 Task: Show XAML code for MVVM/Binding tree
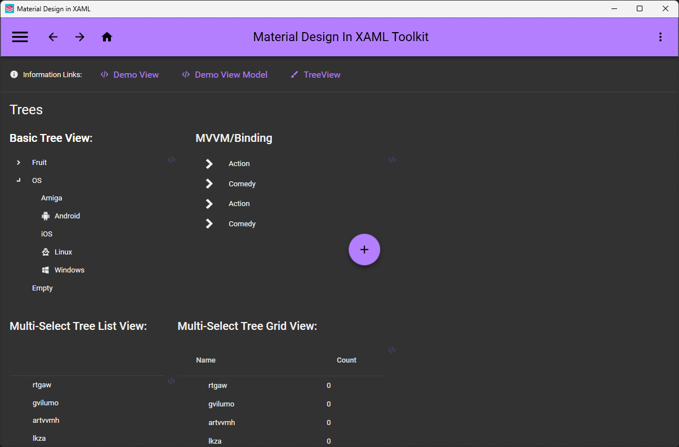pos(392,160)
